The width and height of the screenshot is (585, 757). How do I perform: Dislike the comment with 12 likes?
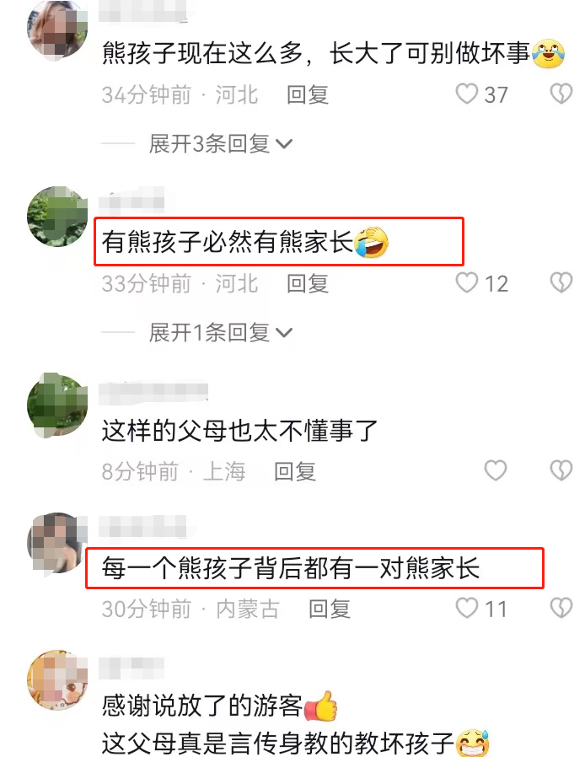(x=561, y=282)
